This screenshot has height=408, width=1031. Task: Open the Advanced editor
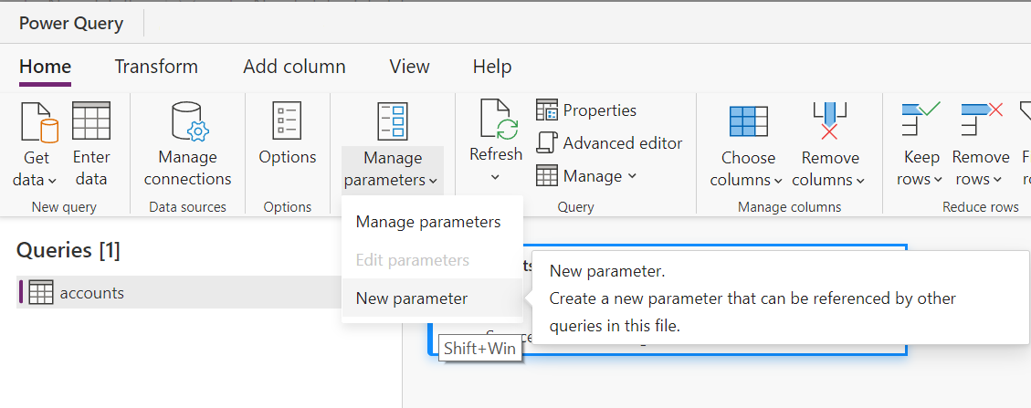pyautogui.click(x=610, y=142)
